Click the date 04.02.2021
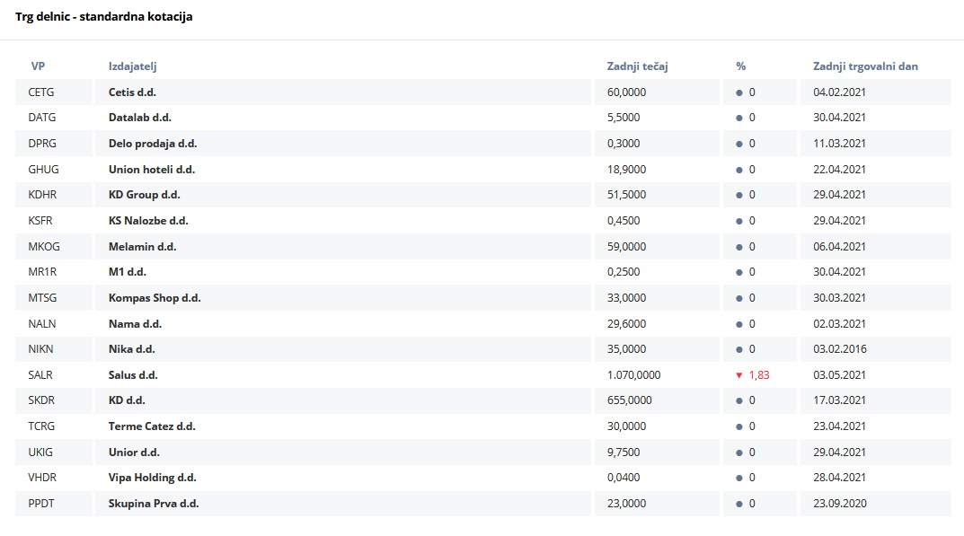This screenshot has width=964, height=536. tap(839, 92)
